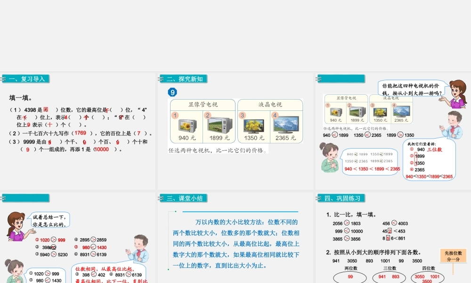Image resolution: width=471 pixels, height=283 pixels.
Task: Open the 三、课堂小结 section header
Action: point(184,198)
